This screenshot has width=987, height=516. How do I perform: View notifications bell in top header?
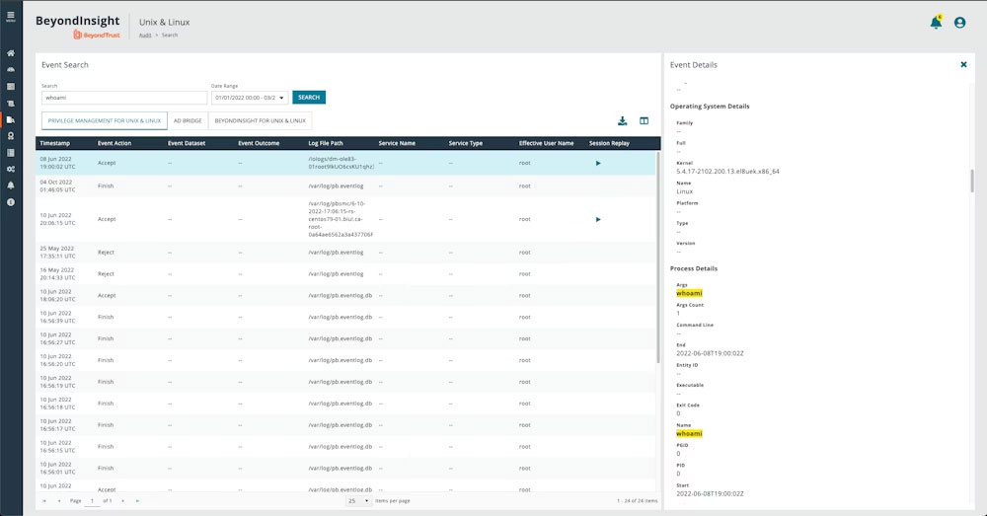(936, 23)
